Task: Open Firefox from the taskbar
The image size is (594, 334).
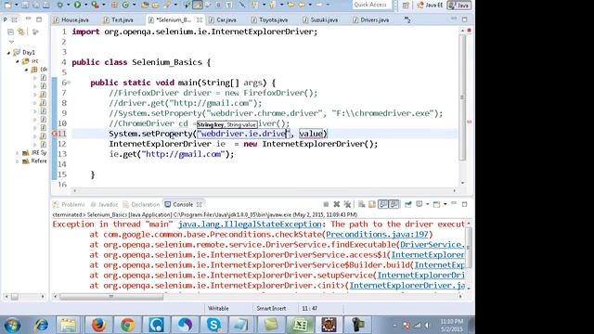Action: (98, 325)
